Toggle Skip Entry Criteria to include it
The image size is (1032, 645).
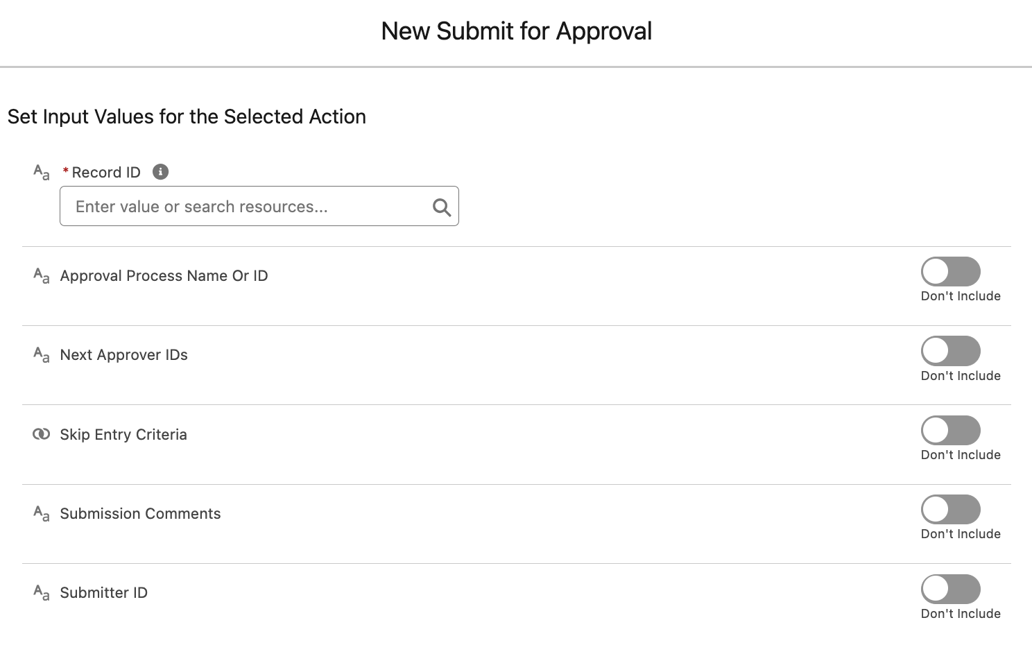[950, 430]
